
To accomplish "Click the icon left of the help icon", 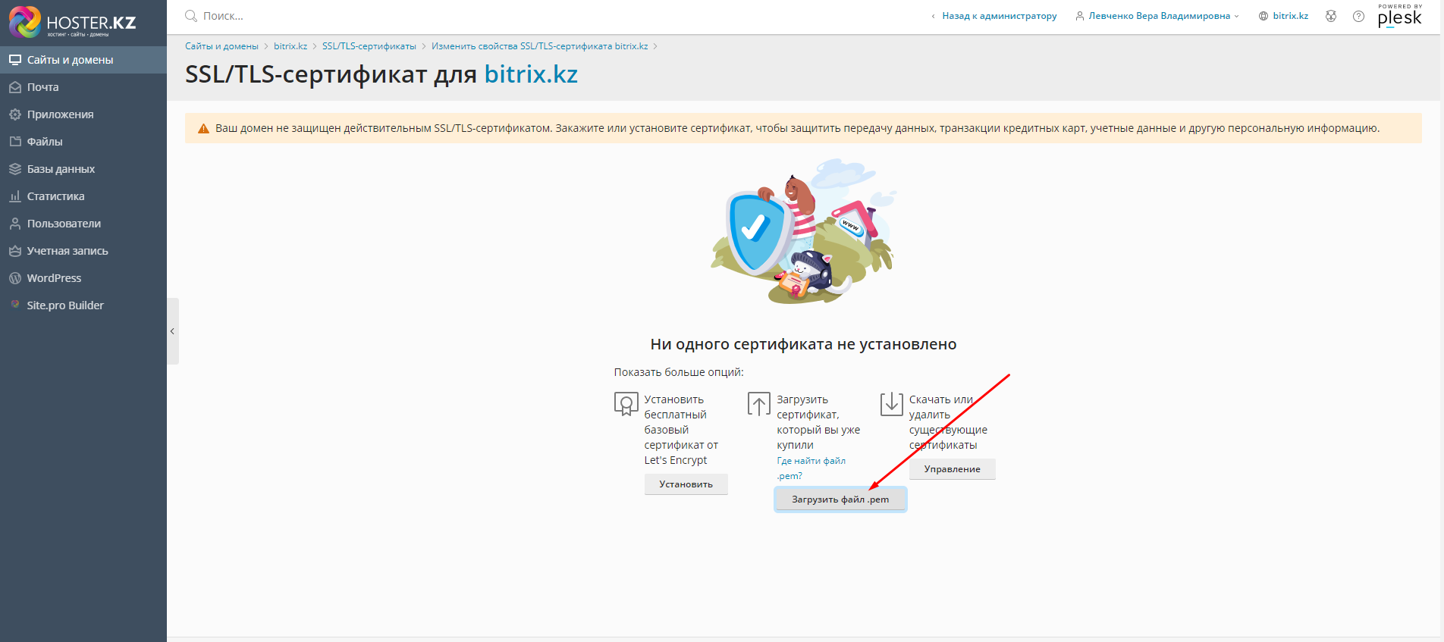I will click(1331, 16).
